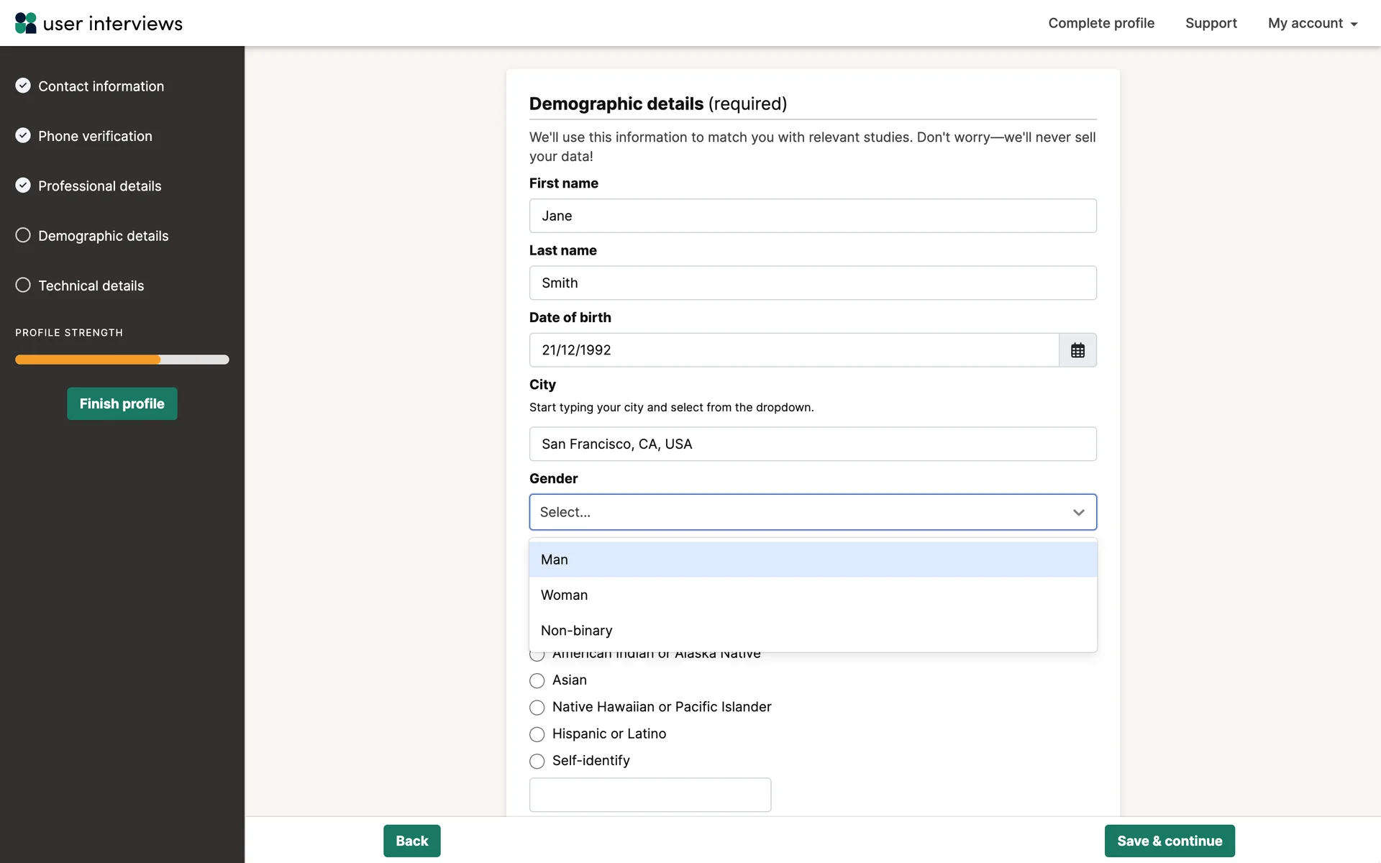Click the User Interviews logo icon

click(26, 23)
